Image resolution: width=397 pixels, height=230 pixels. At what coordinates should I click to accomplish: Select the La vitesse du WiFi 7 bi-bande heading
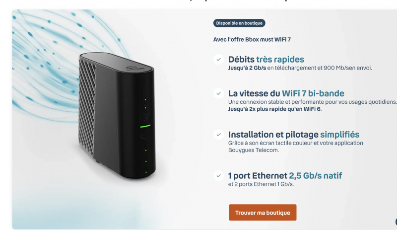[x=286, y=93]
